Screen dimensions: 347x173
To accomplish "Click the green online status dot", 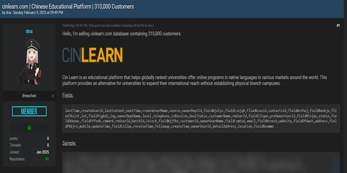I will [53, 96].
